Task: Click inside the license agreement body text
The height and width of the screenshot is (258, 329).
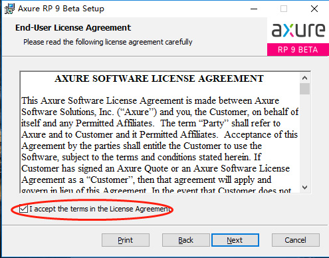Action: 160,140
